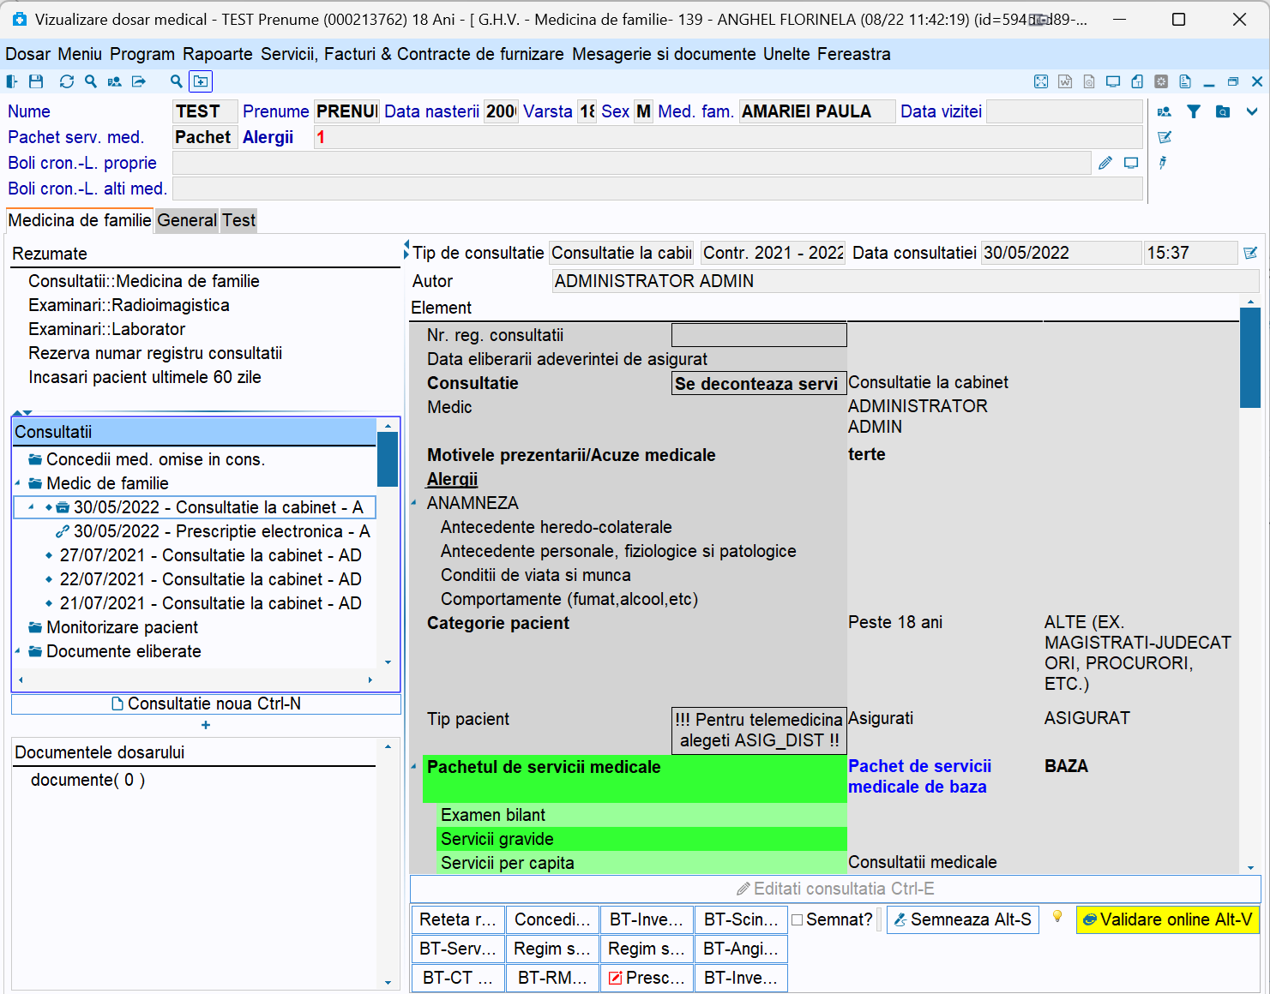
Task: Click the syringe vaccine icon
Action: click(1163, 163)
